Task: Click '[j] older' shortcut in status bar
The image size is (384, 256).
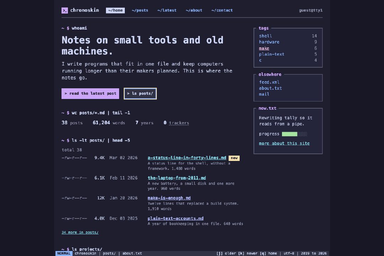Action: coord(226,253)
